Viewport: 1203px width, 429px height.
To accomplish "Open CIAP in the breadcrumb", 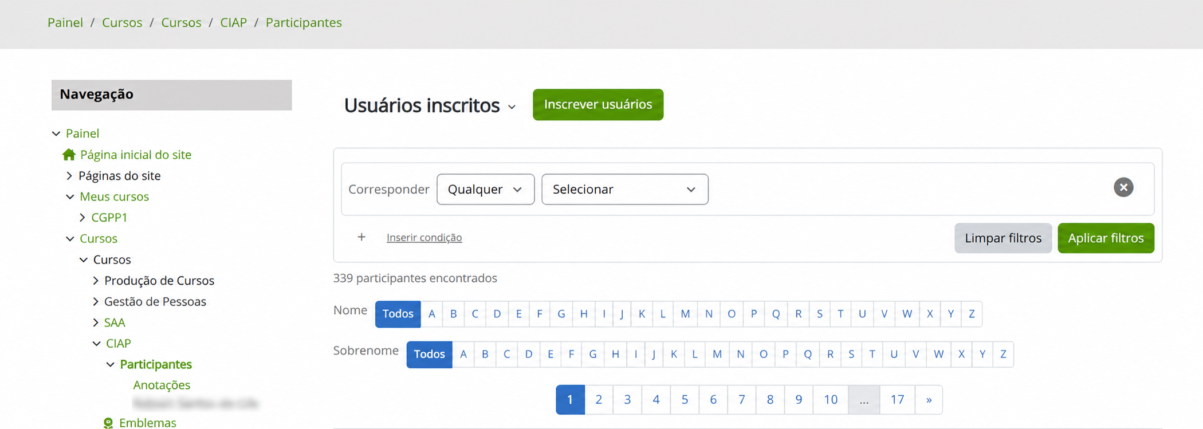I will pos(234,22).
